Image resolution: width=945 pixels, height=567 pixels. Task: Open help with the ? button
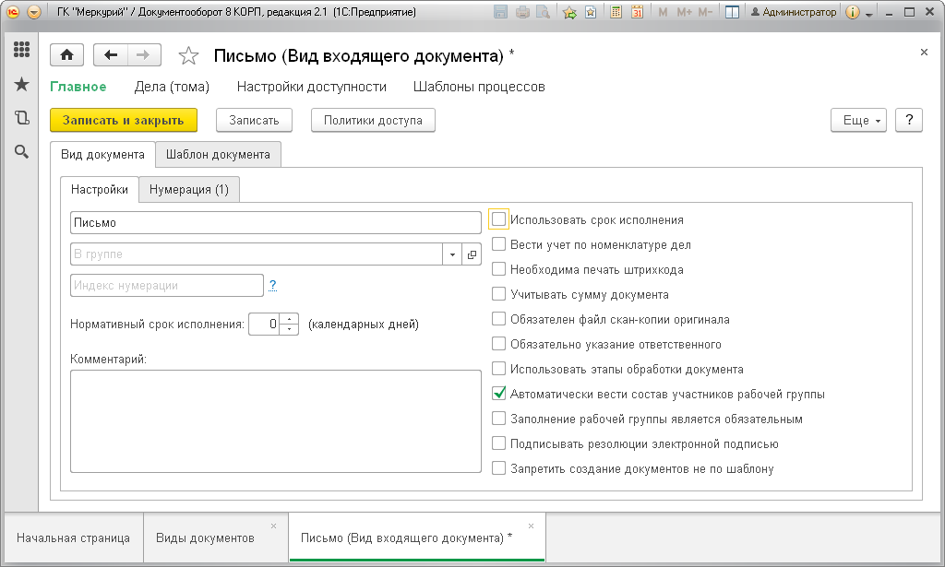tap(909, 121)
